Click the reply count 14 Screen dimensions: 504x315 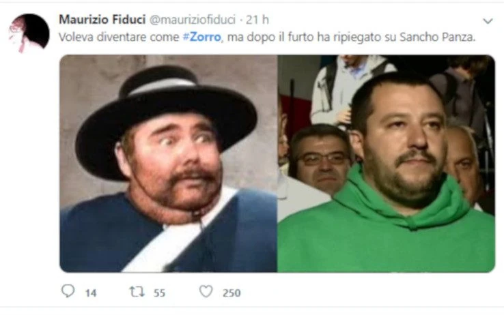[91, 293]
